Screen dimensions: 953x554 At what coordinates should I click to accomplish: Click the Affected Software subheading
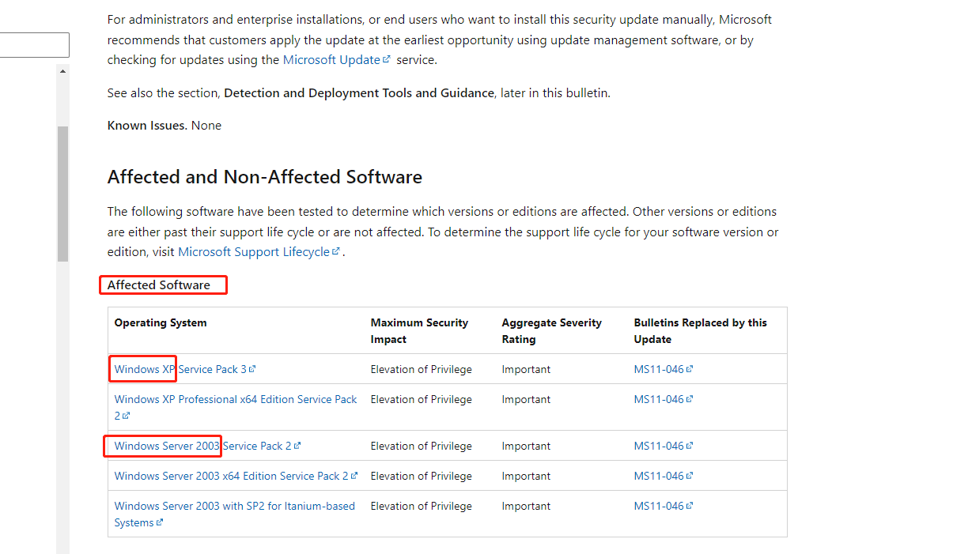[159, 285]
